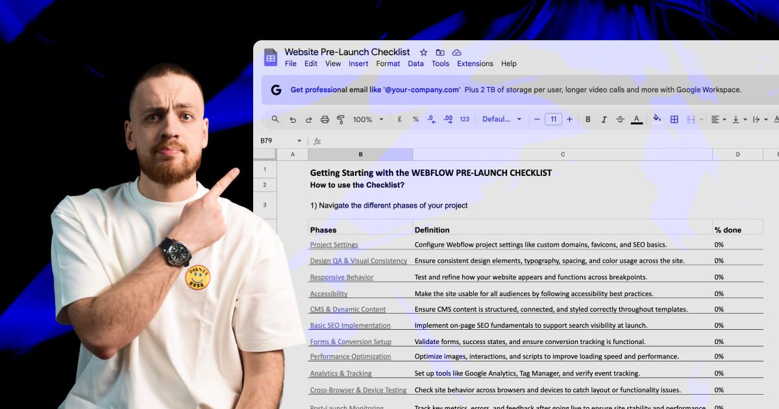Image resolution: width=779 pixels, height=409 pixels.
Task: Click the paint format roller icon
Action: pos(341,119)
